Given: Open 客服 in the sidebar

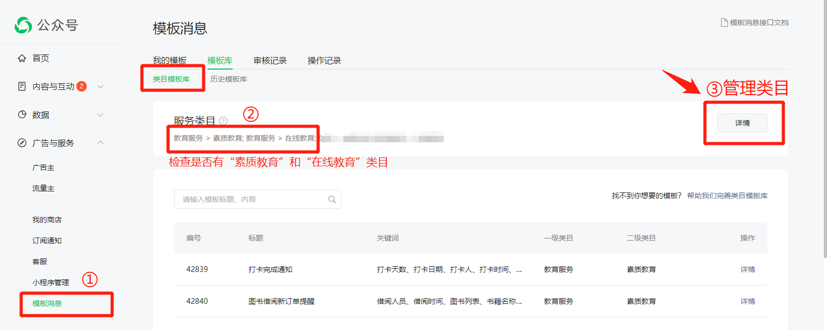Looking at the screenshot, I should click(x=40, y=261).
